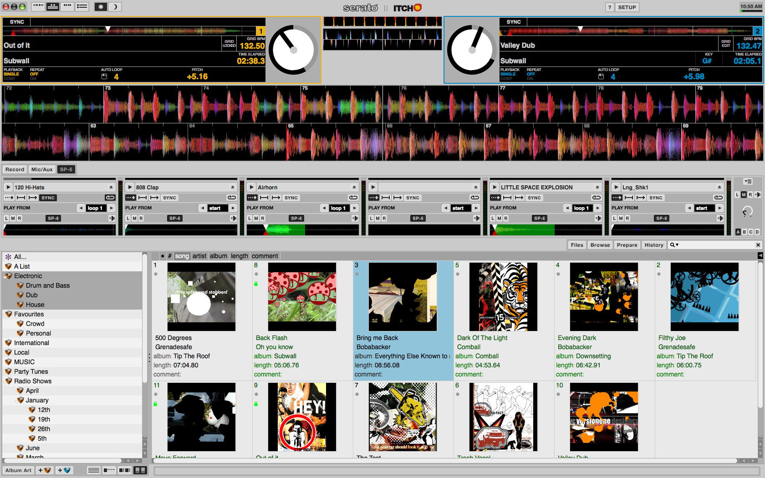765x478 pixels.
Task: Click the left deck virtual platter
Action: click(x=293, y=50)
